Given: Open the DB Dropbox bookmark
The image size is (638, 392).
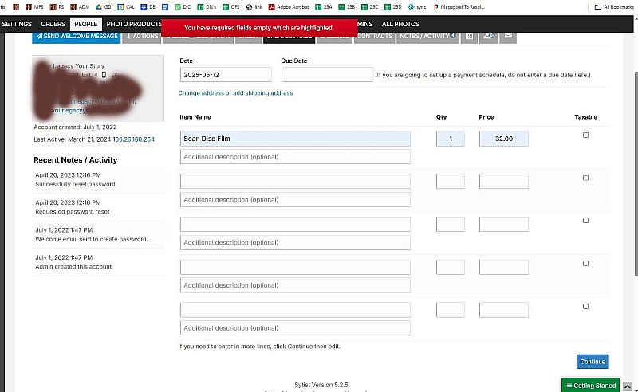Looking at the screenshot, I should (x=148, y=7).
